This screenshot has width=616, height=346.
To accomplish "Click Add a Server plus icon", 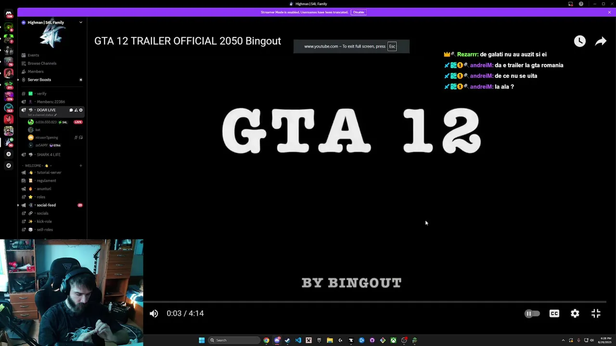I will (x=9, y=154).
